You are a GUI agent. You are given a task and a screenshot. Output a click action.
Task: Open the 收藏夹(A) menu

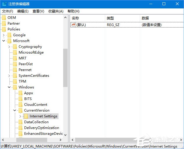tap(56, 11)
